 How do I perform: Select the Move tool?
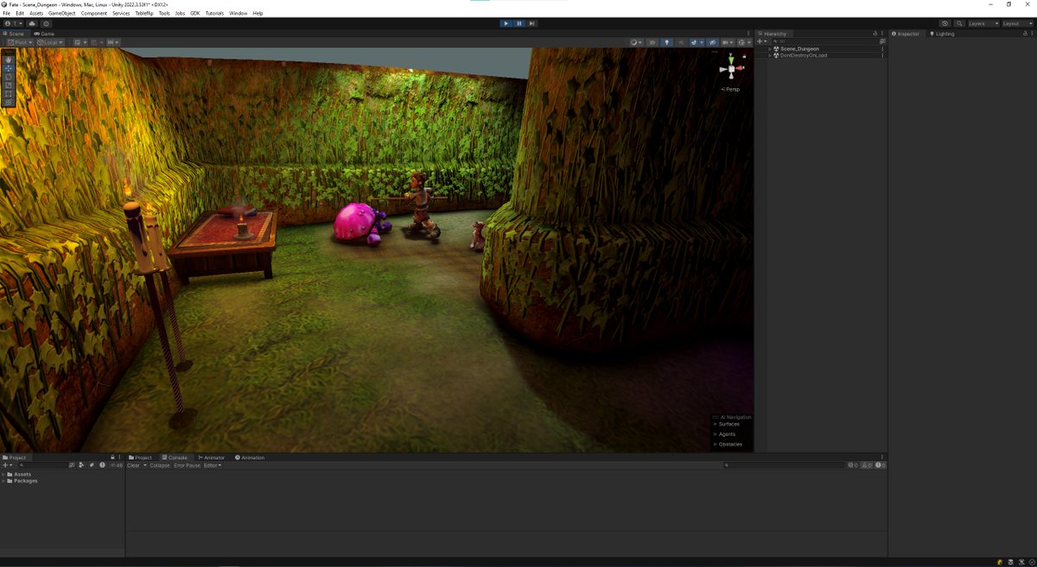[x=9, y=68]
